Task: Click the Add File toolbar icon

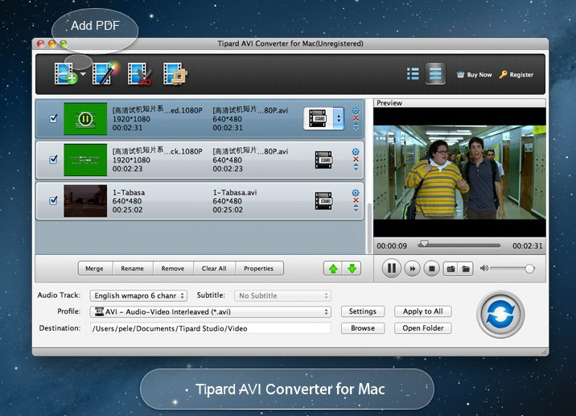Action: point(66,74)
